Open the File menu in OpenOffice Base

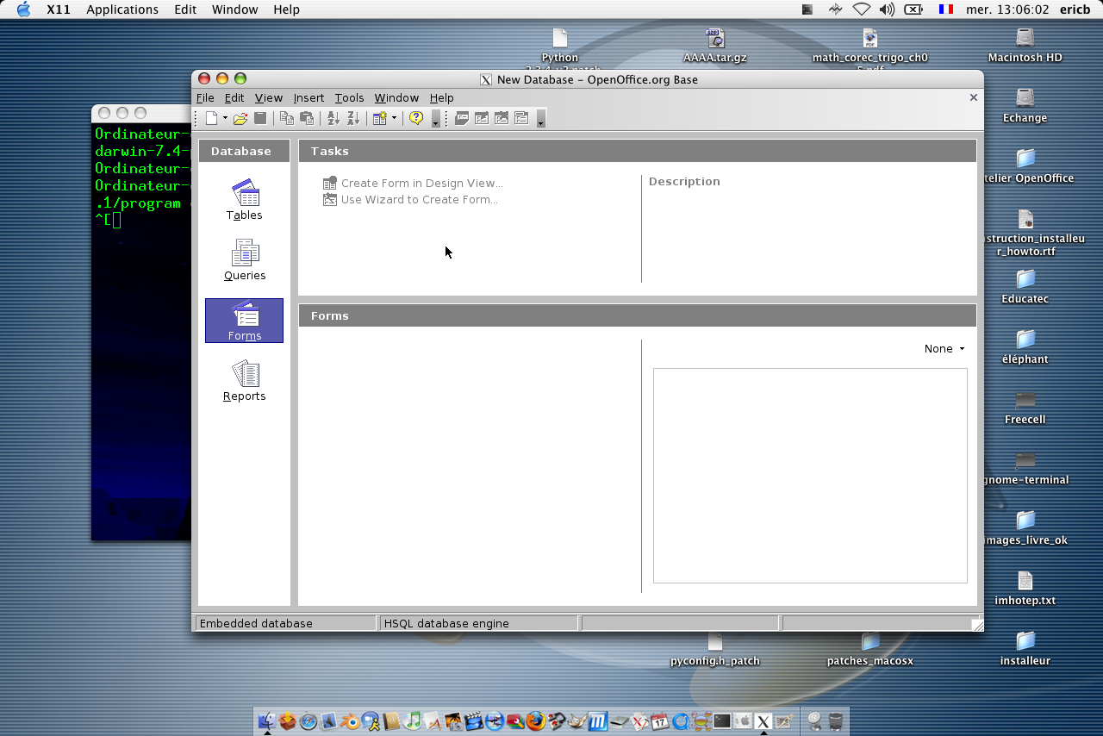(205, 97)
